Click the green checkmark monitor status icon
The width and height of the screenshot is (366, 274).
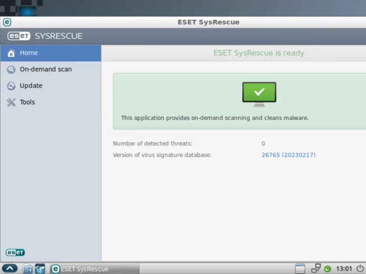click(259, 94)
